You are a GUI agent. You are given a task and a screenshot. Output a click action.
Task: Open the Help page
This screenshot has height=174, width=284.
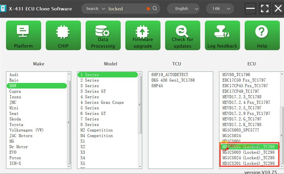(x=262, y=35)
